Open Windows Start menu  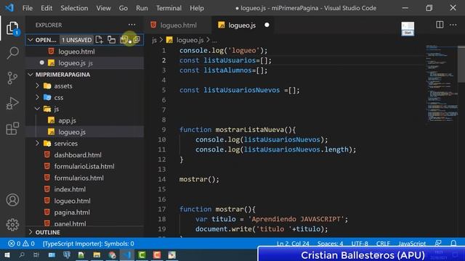[x=7, y=254]
